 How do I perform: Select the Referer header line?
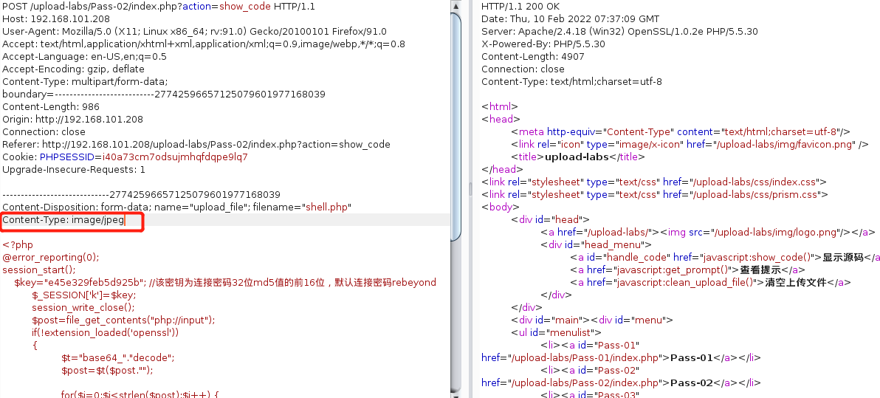(196, 144)
